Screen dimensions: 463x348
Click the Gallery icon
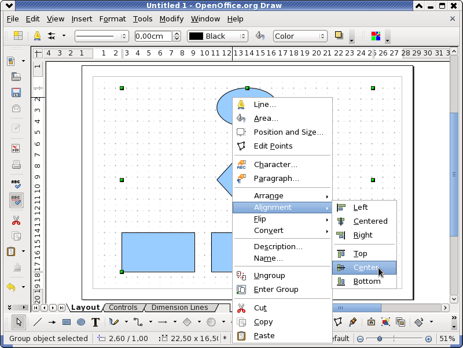400,322
